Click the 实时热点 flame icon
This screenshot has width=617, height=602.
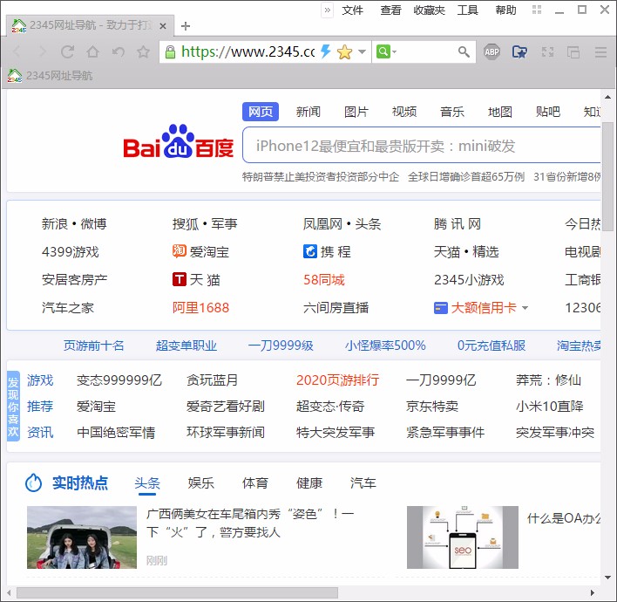tap(33, 482)
